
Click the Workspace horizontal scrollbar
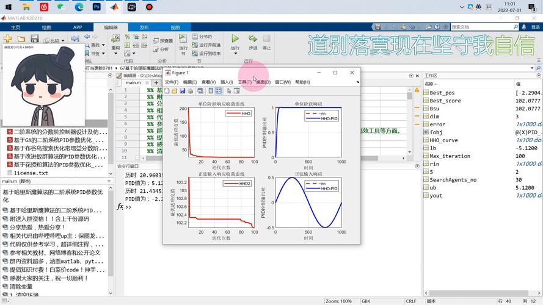click(479, 293)
